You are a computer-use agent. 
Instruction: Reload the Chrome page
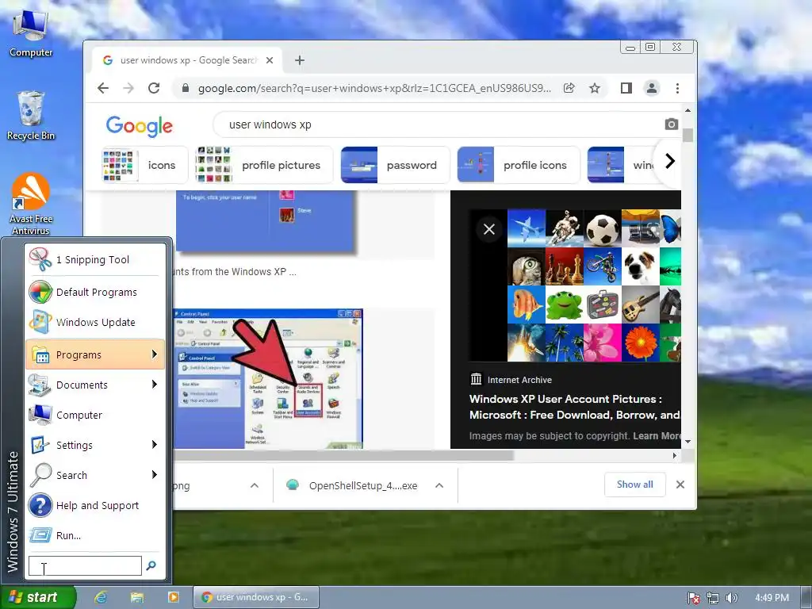coord(154,88)
